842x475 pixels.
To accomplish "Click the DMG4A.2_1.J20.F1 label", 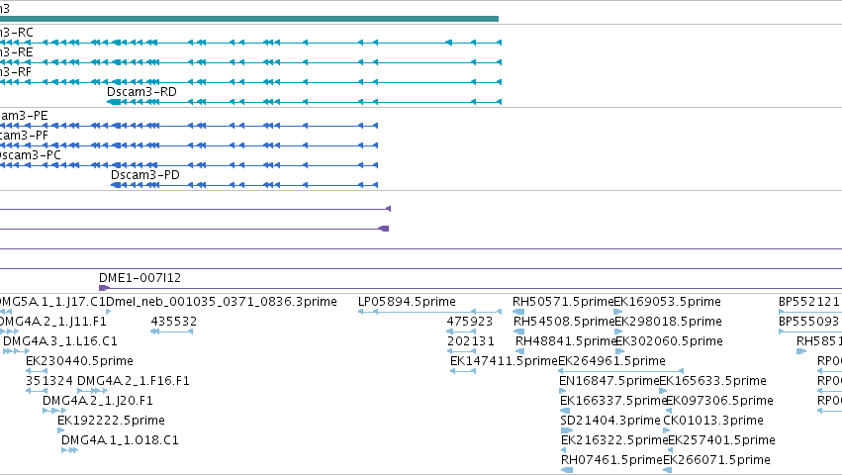I will pyautogui.click(x=98, y=401).
